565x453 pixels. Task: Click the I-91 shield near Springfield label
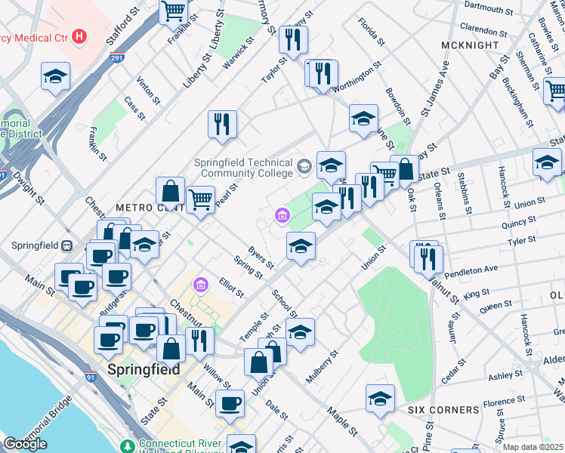[91, 376]
